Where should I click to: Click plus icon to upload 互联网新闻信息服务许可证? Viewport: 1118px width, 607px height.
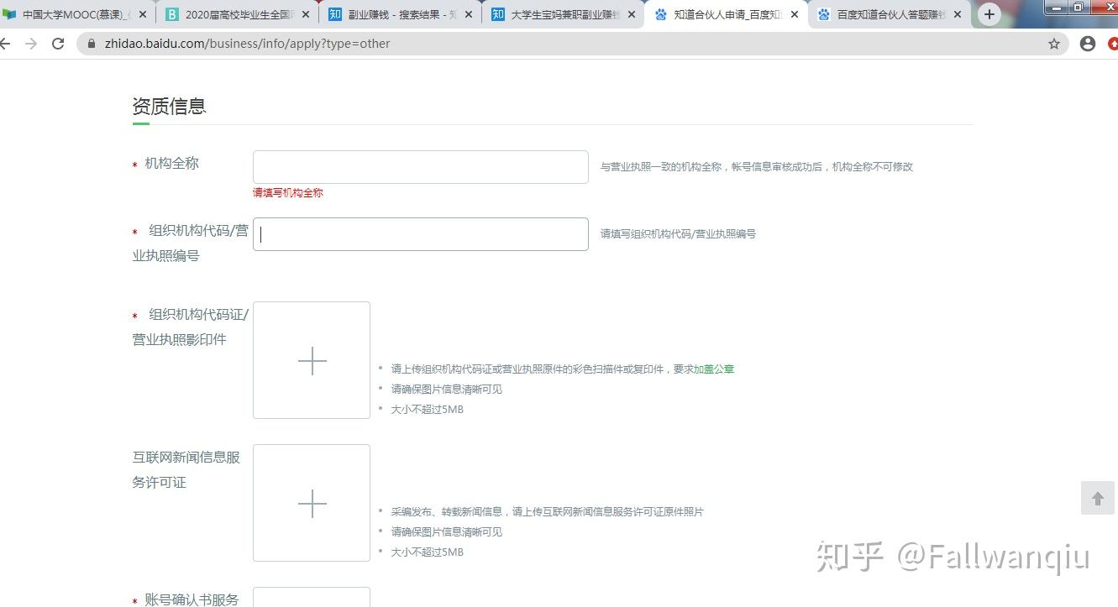312,503
